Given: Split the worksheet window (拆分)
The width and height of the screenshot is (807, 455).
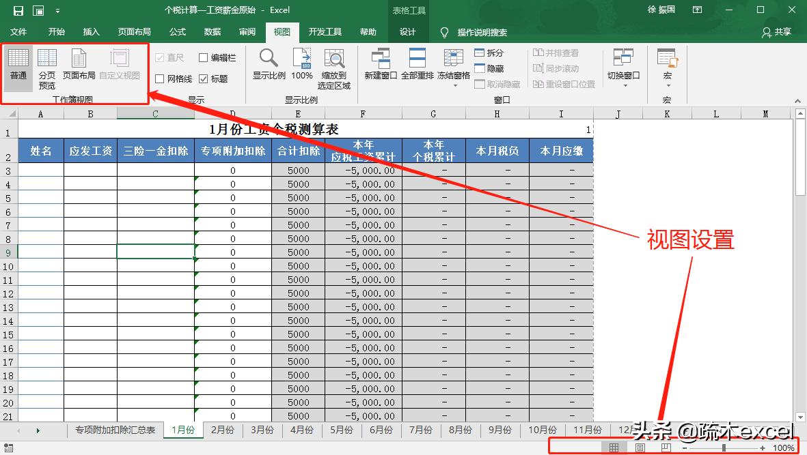Looking at the screenshot, I should pos(487,53).
